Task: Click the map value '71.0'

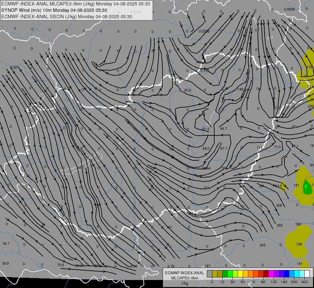Action: 277,147
